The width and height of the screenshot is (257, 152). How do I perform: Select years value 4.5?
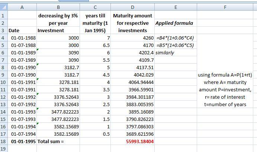pos(95,75)
